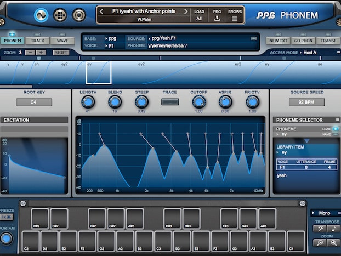Switch to the WAVE tab

(62, 41)
